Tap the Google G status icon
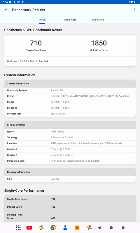140x233 pixels. (x=23, y=2)
